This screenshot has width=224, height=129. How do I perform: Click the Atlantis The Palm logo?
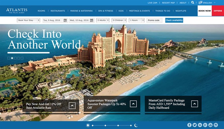[17, 11]
